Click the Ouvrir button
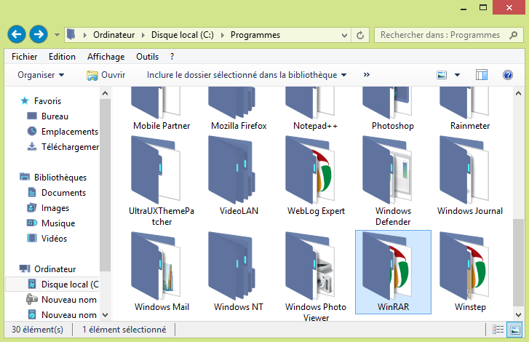The width and height of the screenshot is (529, 342). pos(106,75)
